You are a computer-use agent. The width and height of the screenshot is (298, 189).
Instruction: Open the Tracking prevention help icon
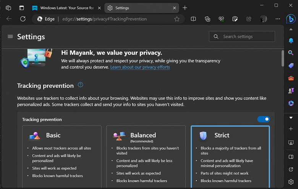[80, 85]
